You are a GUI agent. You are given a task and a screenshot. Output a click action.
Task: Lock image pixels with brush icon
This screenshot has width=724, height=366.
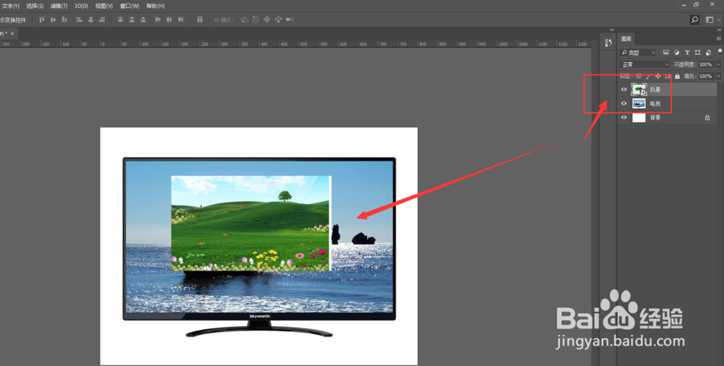(x=648, y=76)
